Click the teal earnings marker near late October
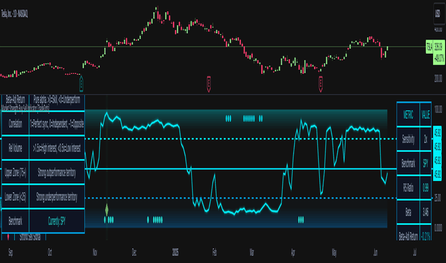Screen dimensions: 446x263 (x=81, y=83)
